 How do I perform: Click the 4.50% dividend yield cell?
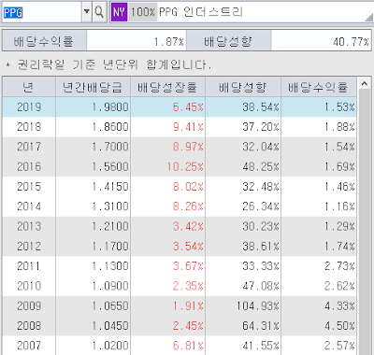[x=319, y=326]
